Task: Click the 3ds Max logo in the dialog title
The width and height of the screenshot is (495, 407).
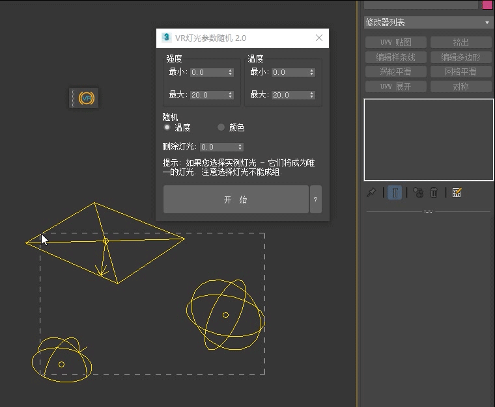Action: coord(167,38)
